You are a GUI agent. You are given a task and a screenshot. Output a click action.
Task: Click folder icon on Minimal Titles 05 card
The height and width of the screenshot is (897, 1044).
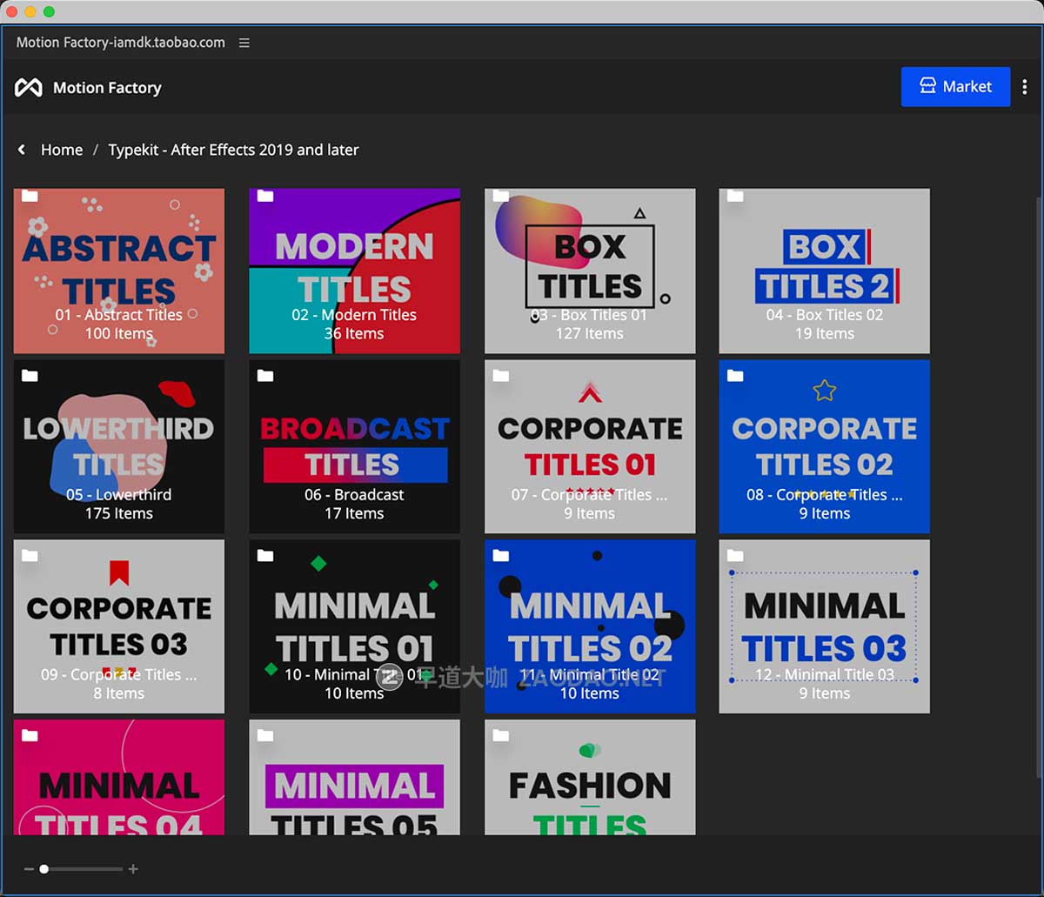(x=265, y=736)
